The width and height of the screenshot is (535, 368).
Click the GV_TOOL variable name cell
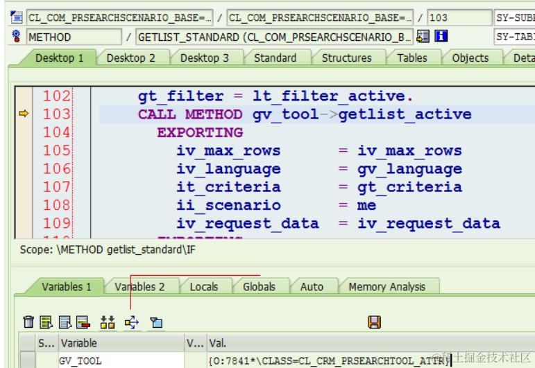[x=121, y=360]
